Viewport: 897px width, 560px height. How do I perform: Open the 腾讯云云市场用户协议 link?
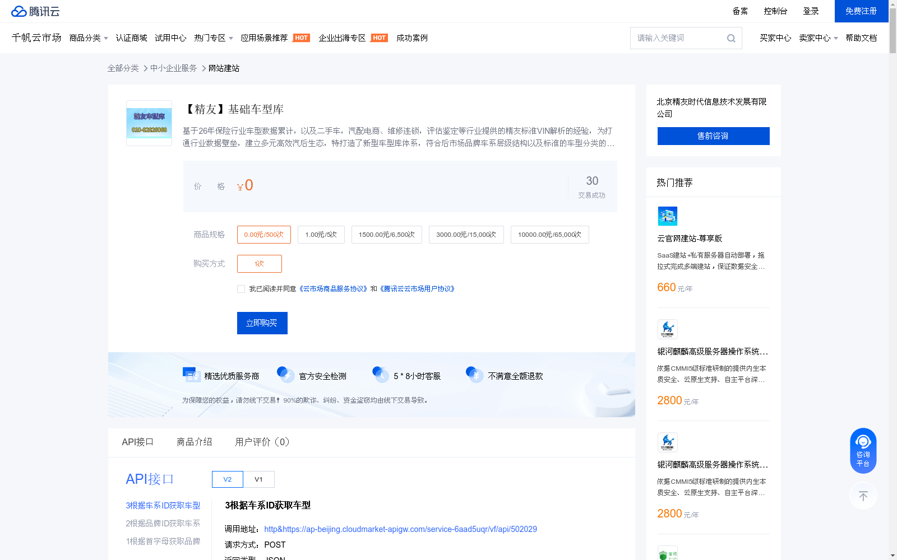pyautogui.click(x=418, y=289)
